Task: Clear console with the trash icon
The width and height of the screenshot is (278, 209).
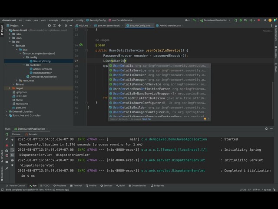Action: click(x=12, y=165)
